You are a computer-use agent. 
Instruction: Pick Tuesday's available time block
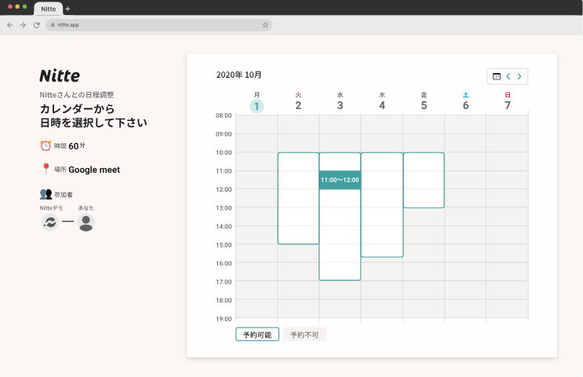(x=298, y=198)
